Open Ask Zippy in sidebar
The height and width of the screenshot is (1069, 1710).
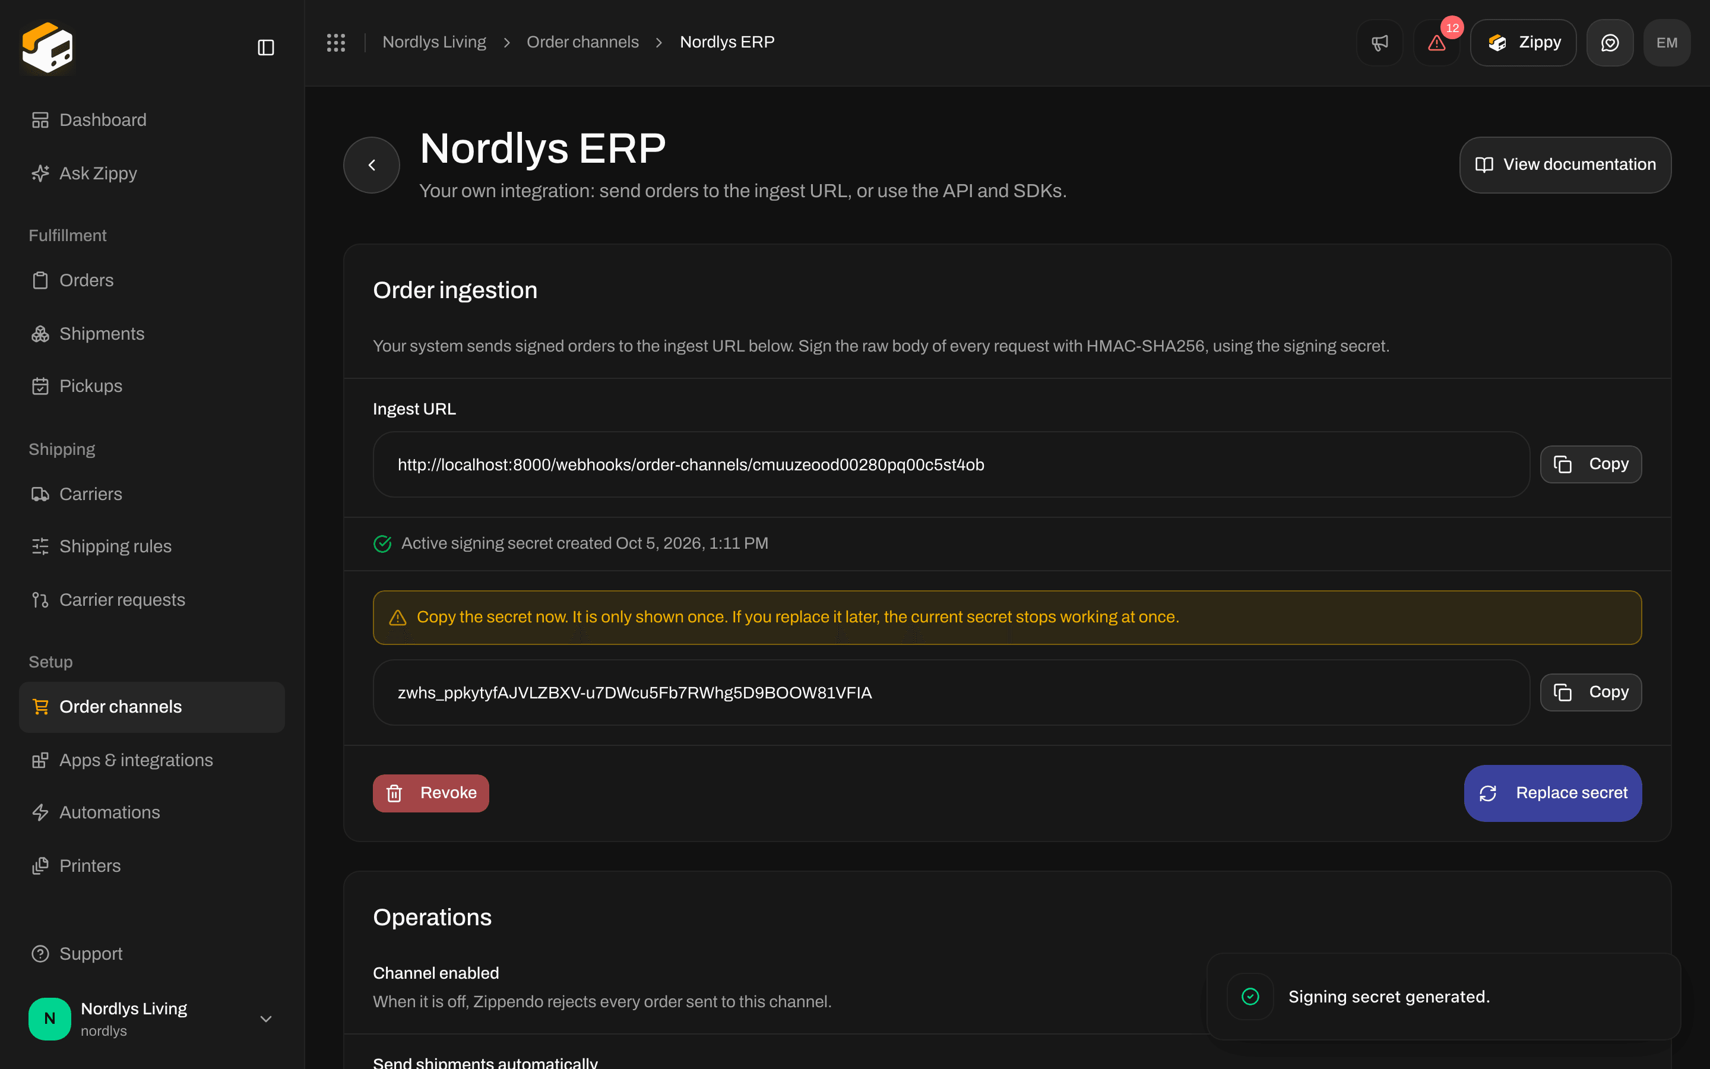click(152, 173)
